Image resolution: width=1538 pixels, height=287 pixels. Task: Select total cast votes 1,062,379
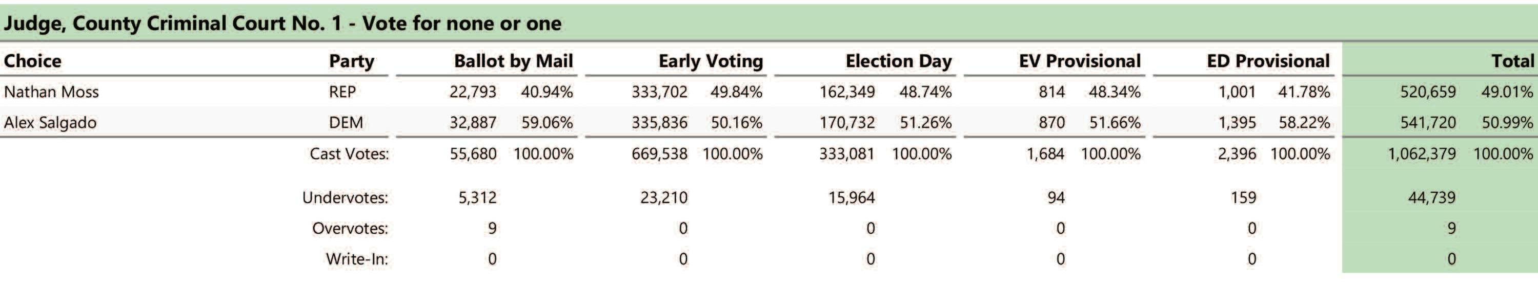pos(1422,153)
